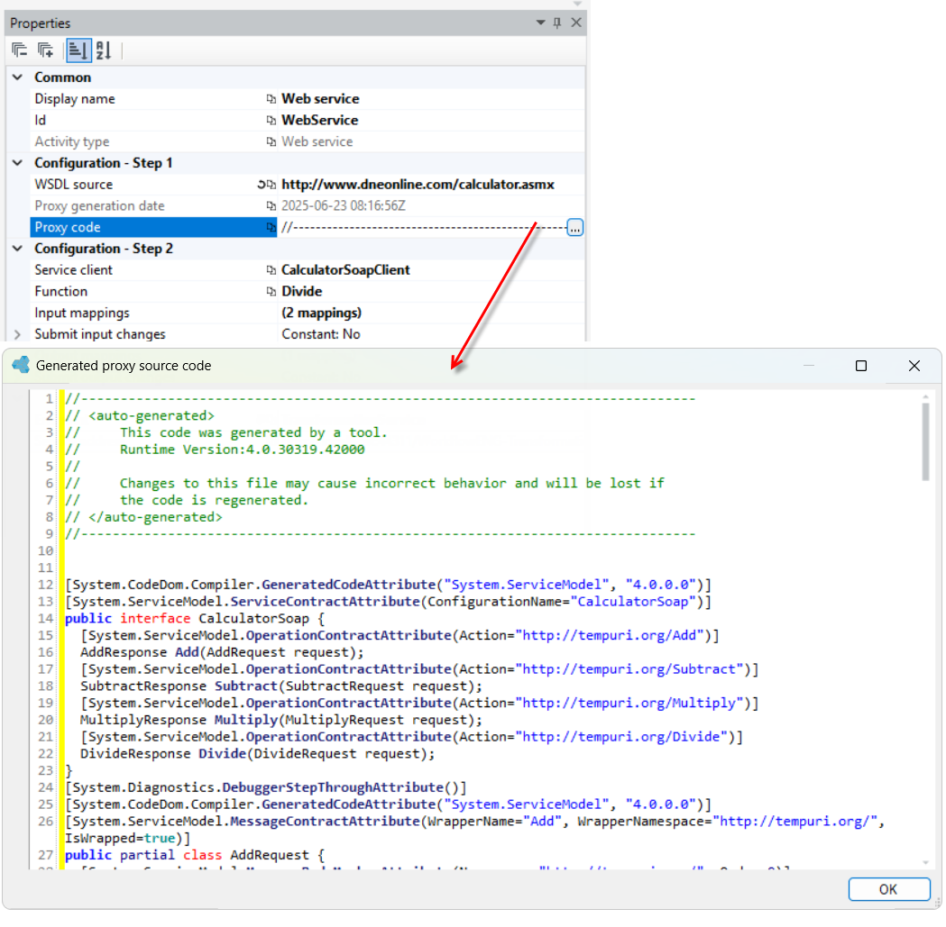Image resolution: width=946 pixels, height=927 pixels.
Task: Click code line 22 'DivideResponse Divide' declaration
Action: pos(258,754)
